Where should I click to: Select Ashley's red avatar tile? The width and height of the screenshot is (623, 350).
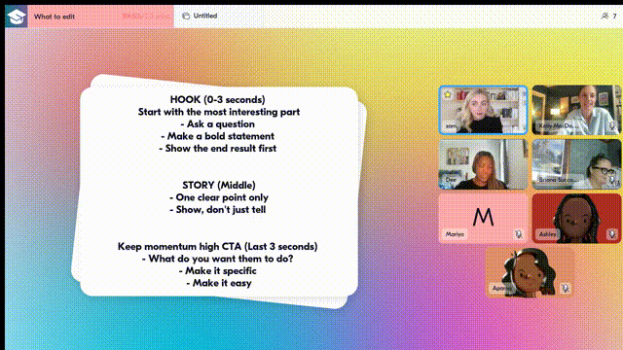(x=576, y=218)
